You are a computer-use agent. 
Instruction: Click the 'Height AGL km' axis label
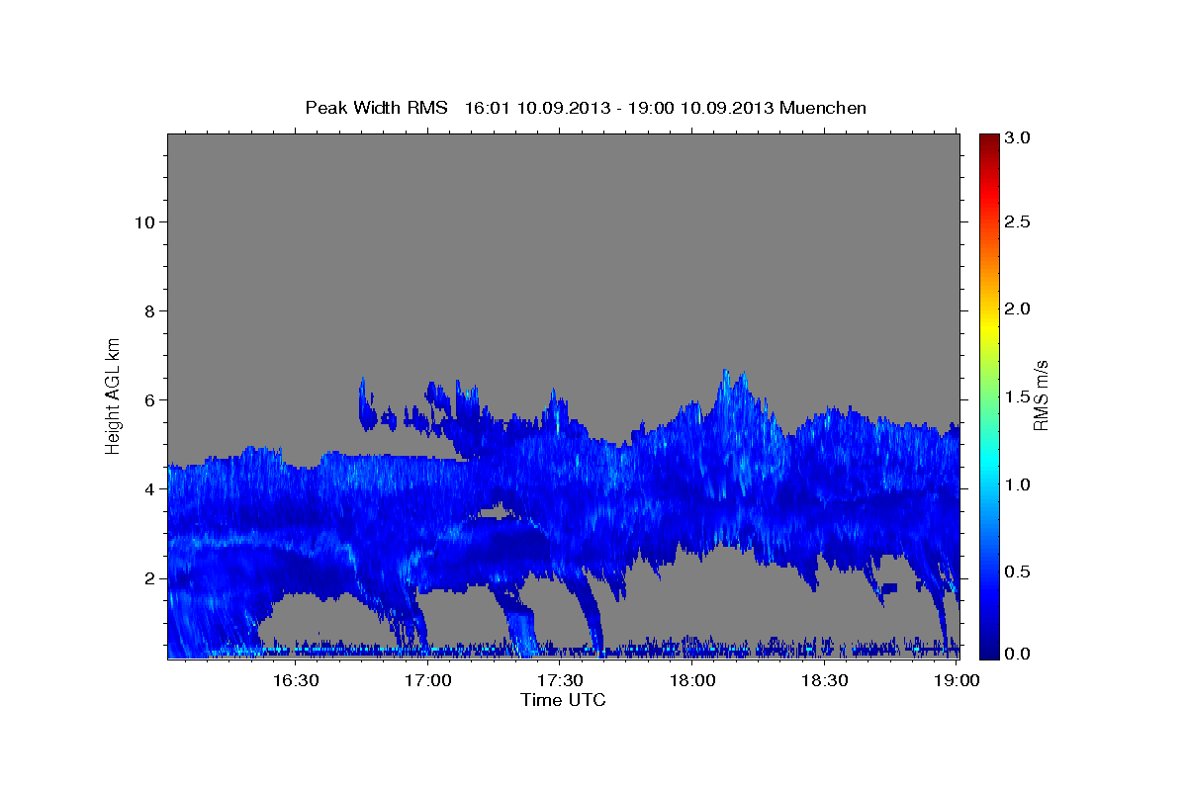pyautogui.click(x=114, y=395)
